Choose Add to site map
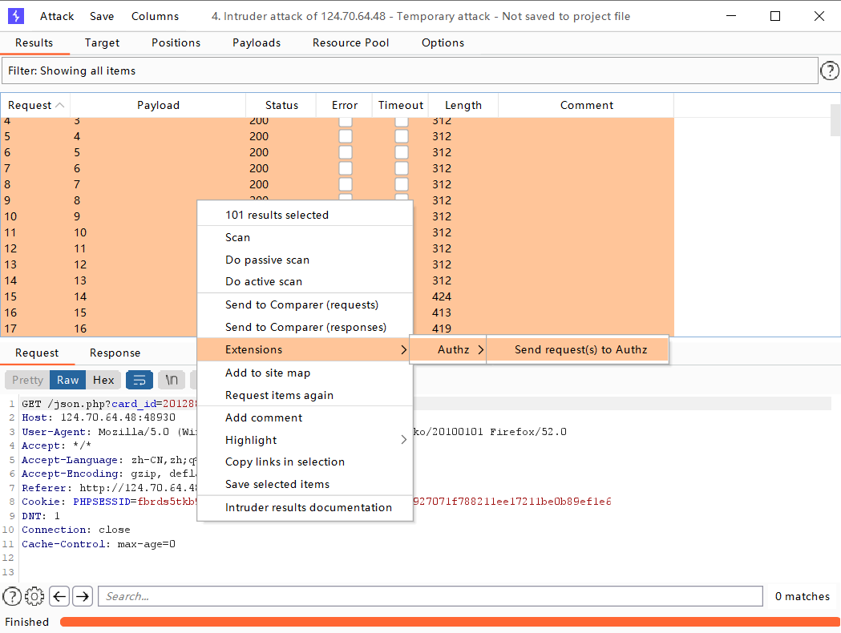 point(305,373)
